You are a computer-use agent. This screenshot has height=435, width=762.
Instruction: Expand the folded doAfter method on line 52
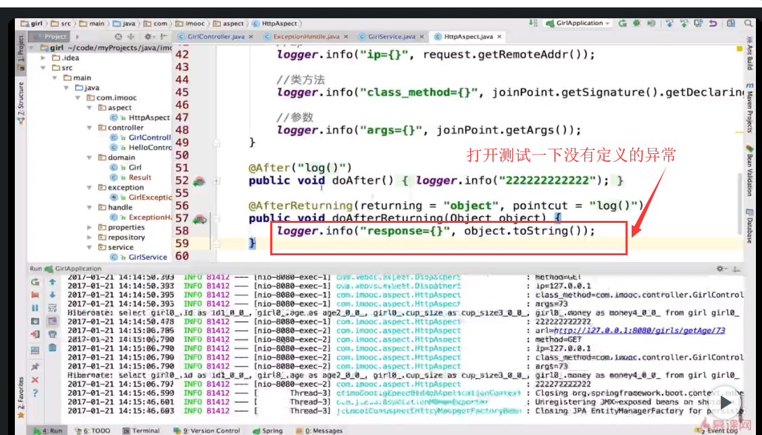(x=217, y=181)
